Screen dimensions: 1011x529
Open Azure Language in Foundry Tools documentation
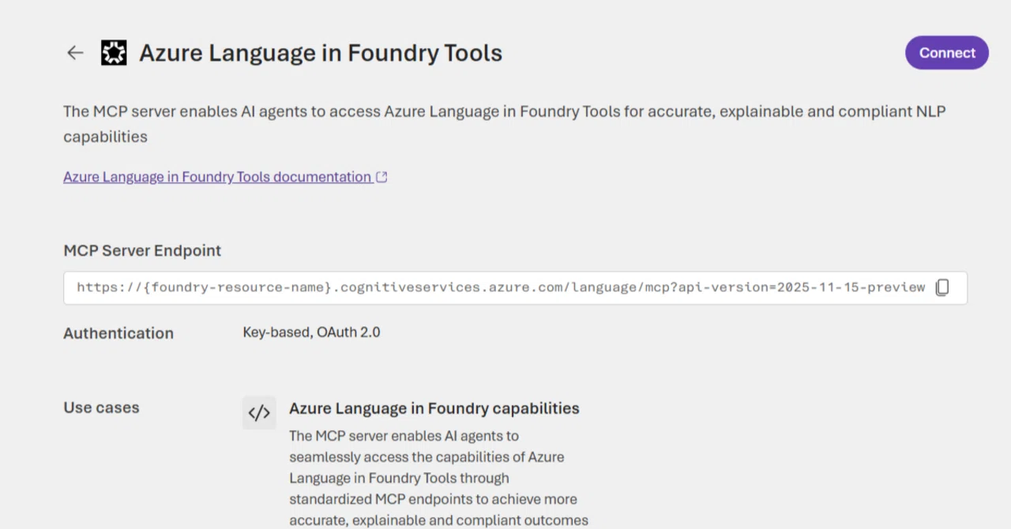coord(217,177)
